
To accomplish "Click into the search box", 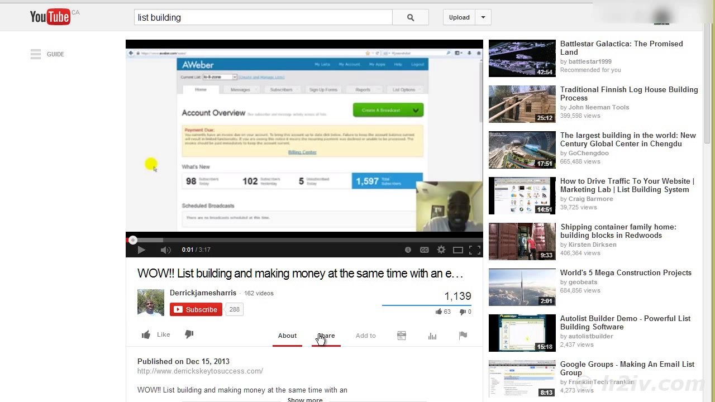I will 263,17.
